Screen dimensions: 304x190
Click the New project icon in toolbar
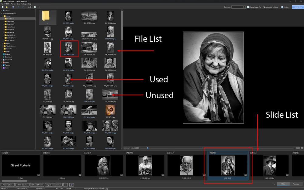click(x=2, y=7)
